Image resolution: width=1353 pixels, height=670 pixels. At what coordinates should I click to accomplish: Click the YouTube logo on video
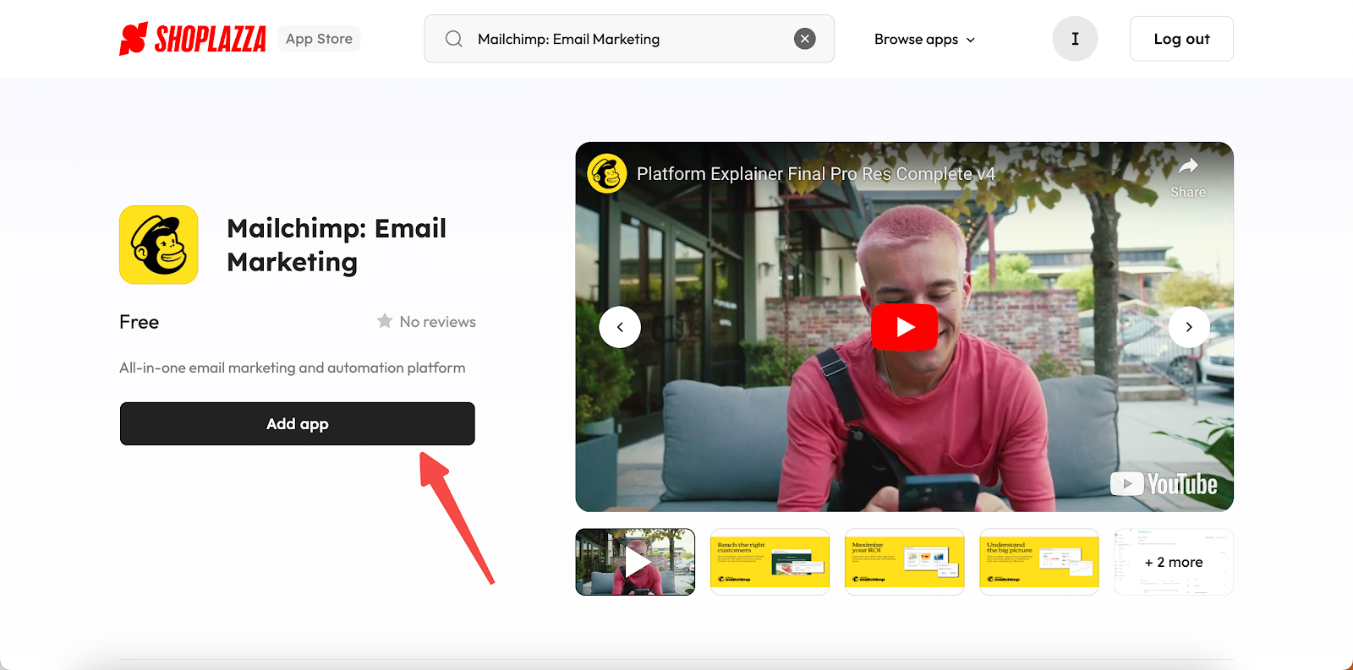pyautogui.click(x=1164, y=484)
